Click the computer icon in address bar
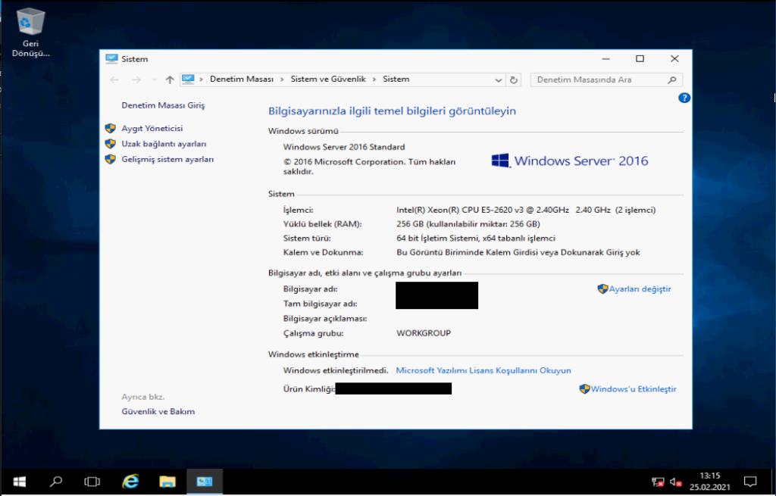The image size is (776, 496). click(188, 79)
